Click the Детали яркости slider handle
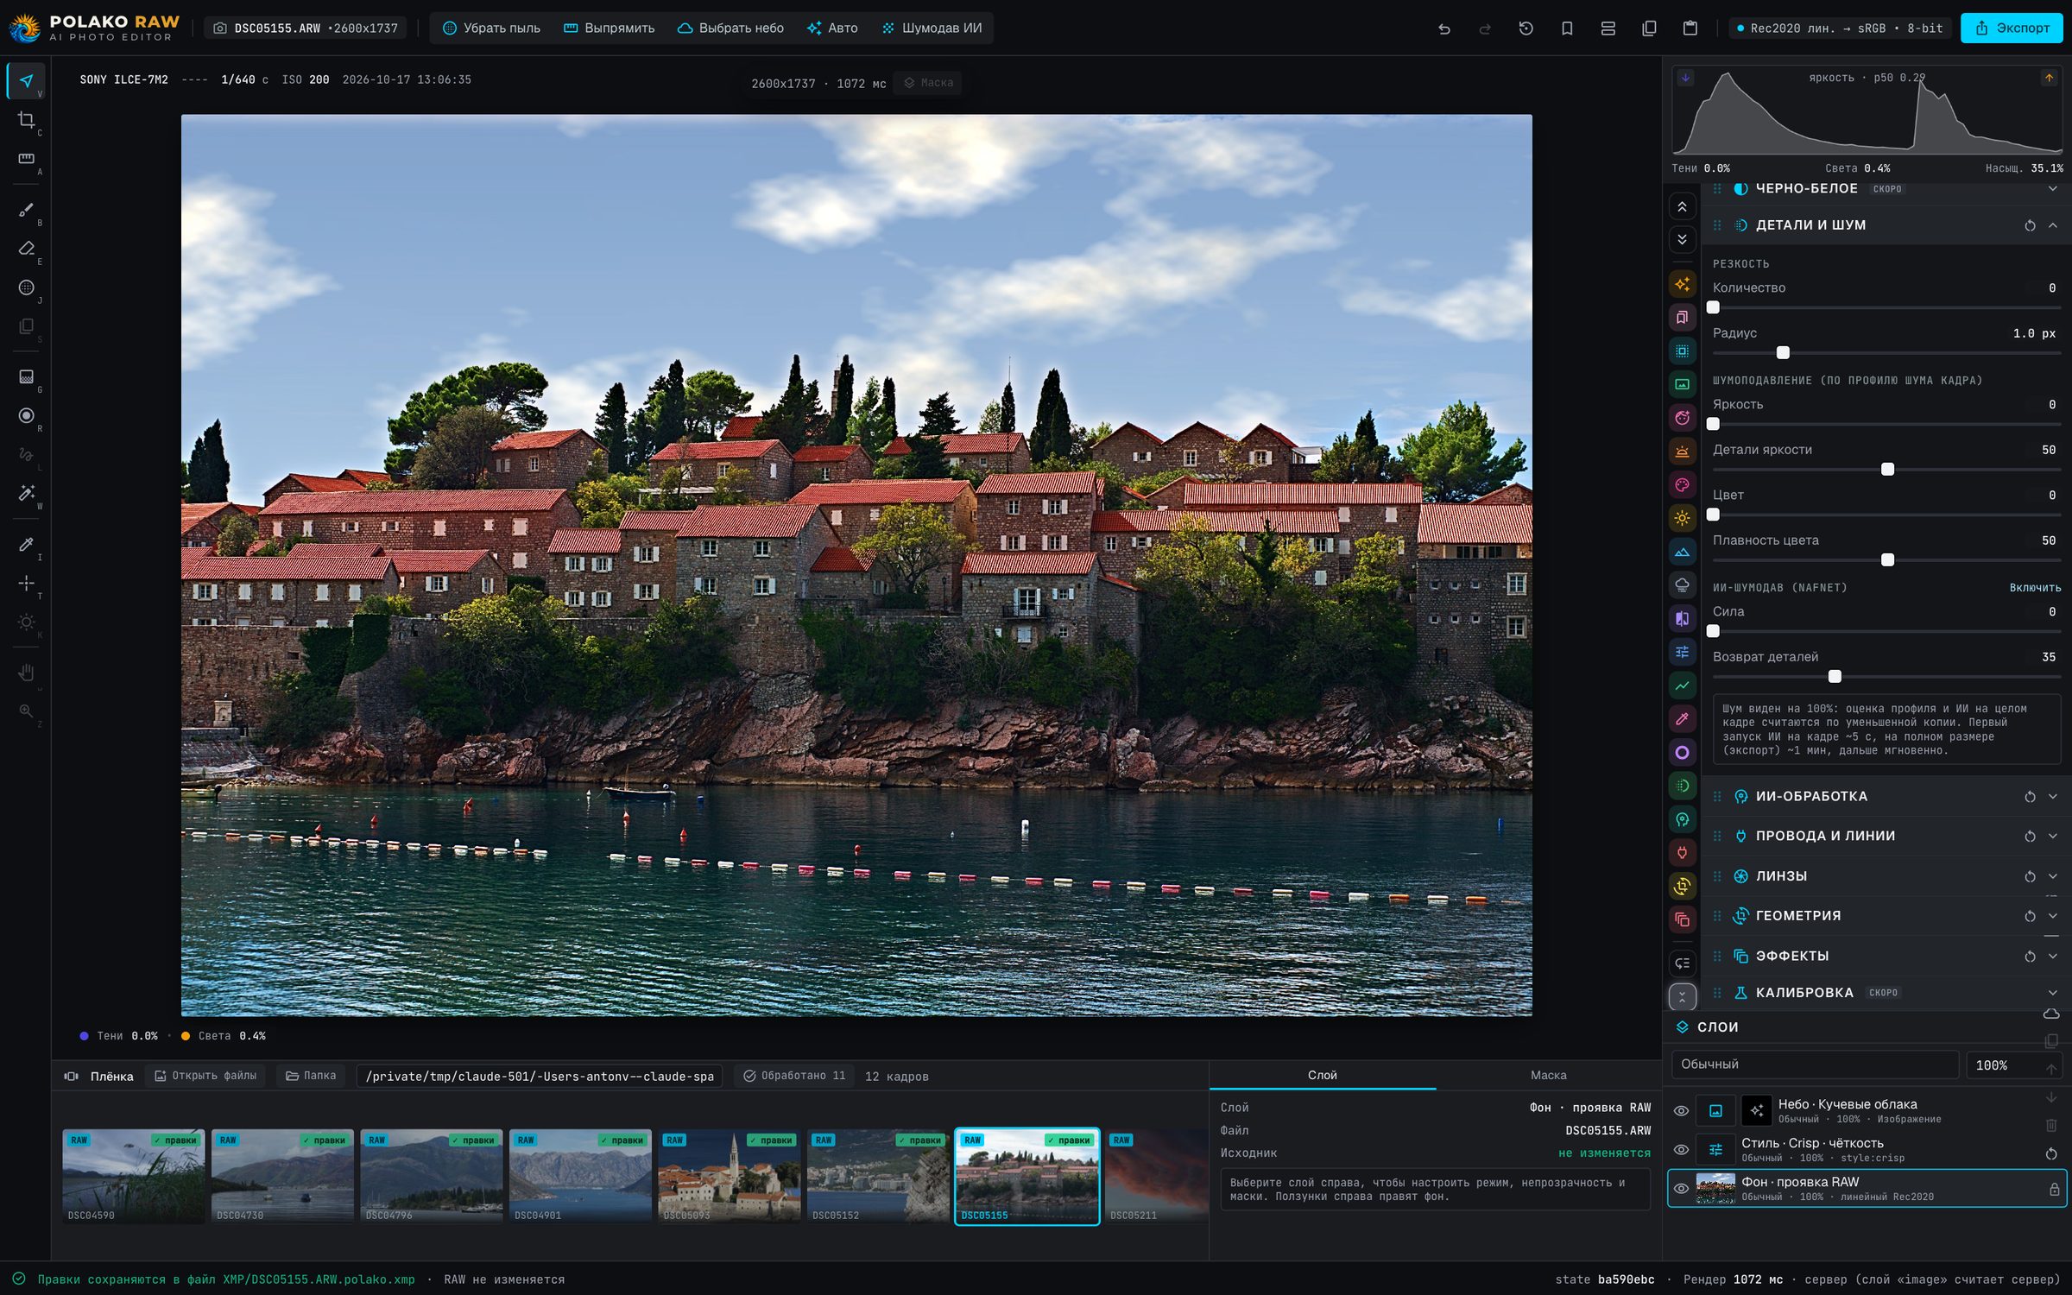Image resolution: width=2072 pixels, height=1295 pixels. click(1887, 470)
